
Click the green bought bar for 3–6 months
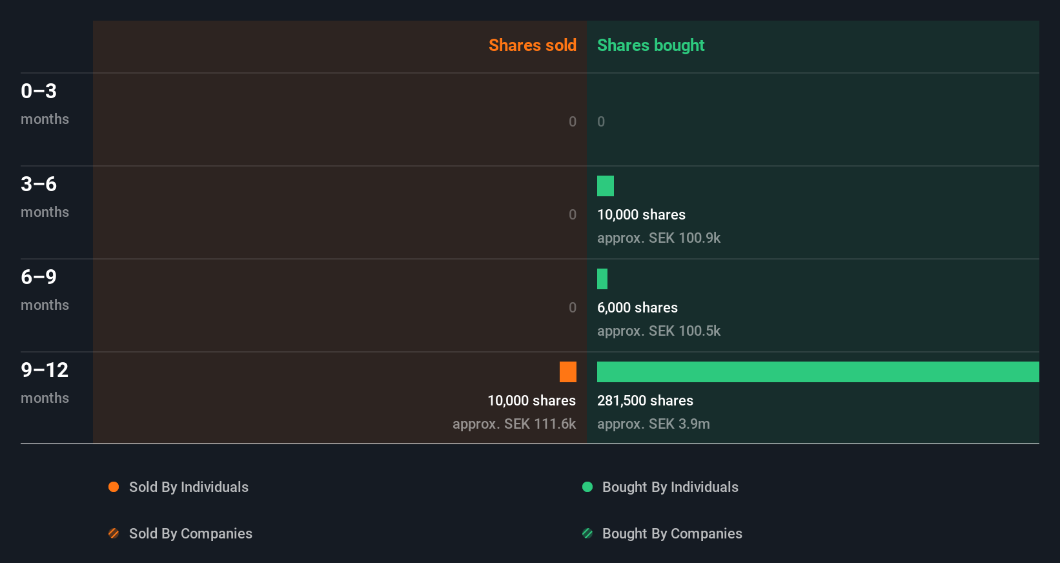pos(606,186)
